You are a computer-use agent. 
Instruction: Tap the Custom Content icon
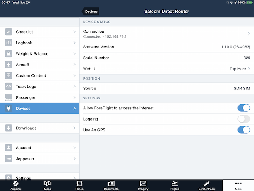coord(8,75)
